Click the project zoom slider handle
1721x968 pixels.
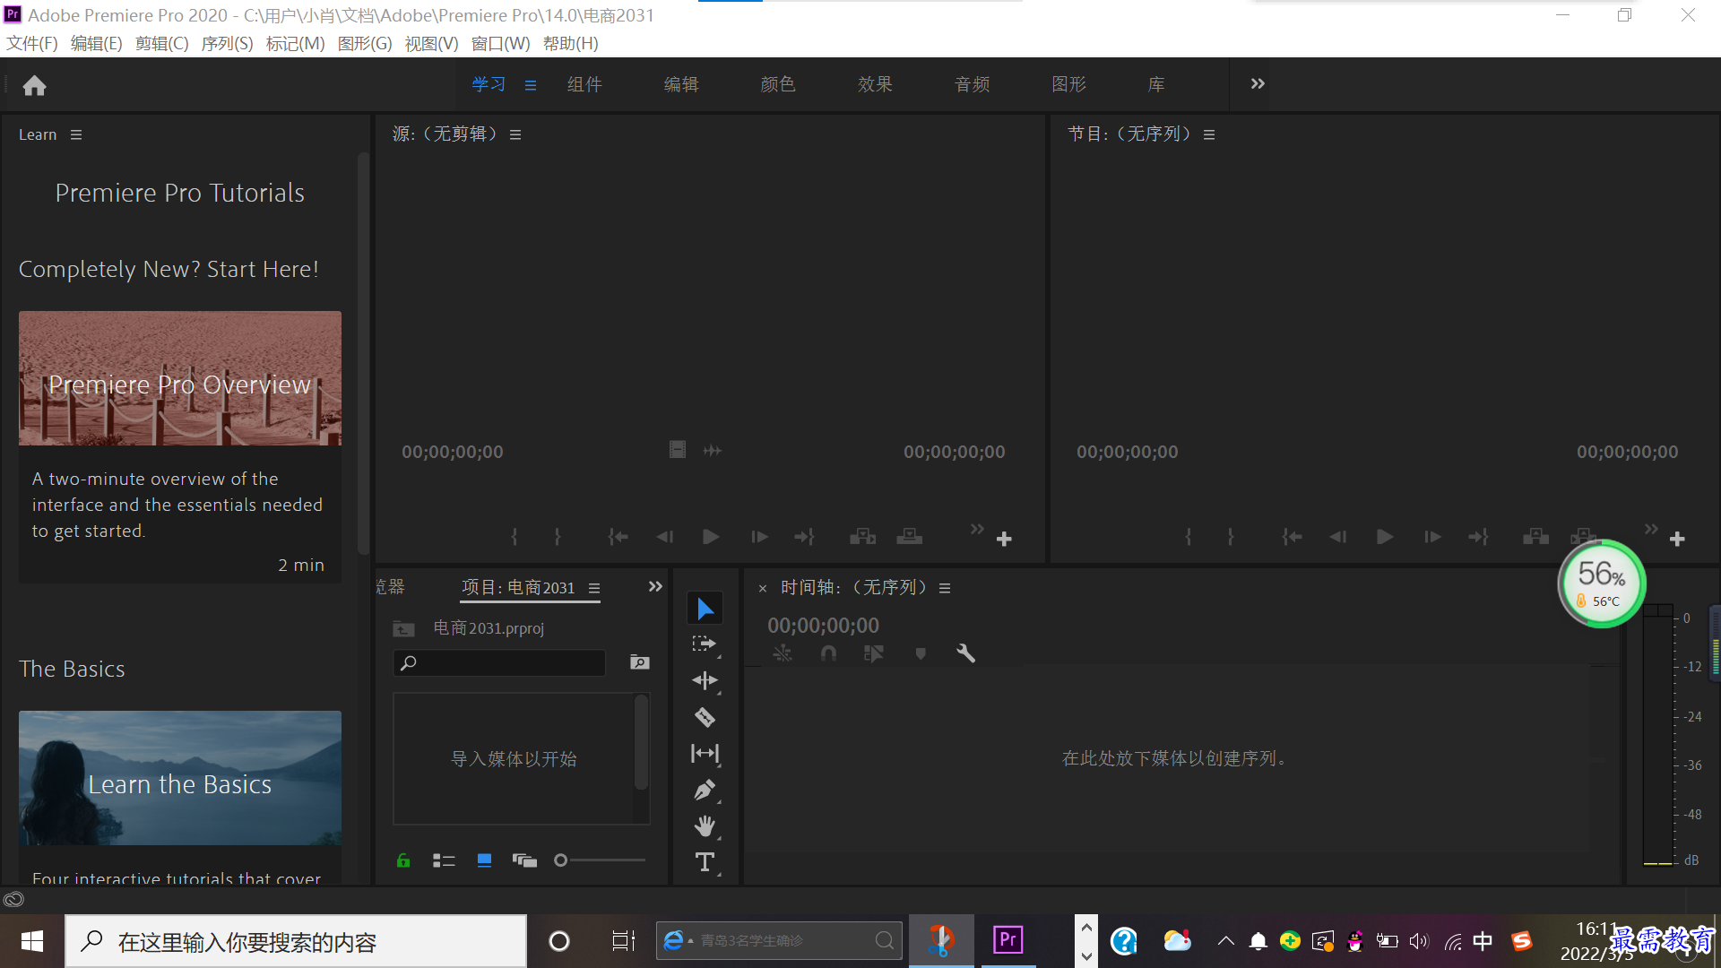click(561, 860)
